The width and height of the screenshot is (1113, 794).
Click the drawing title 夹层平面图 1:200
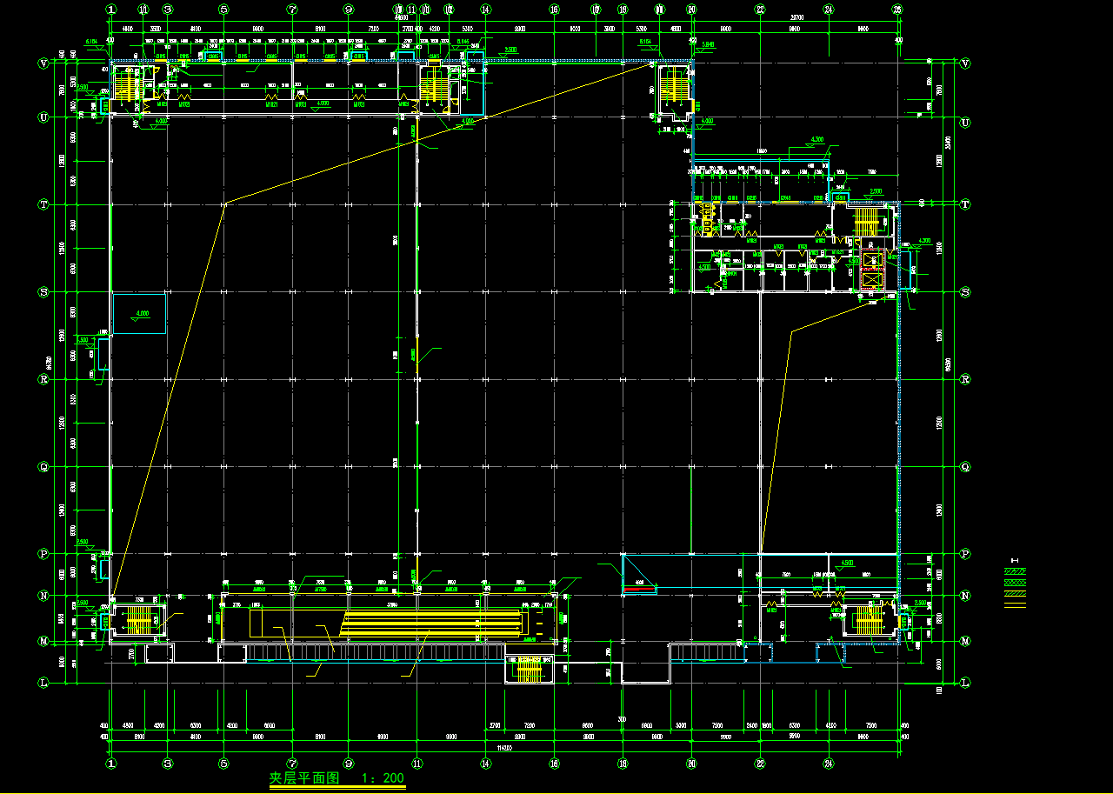tap(337, 778)
